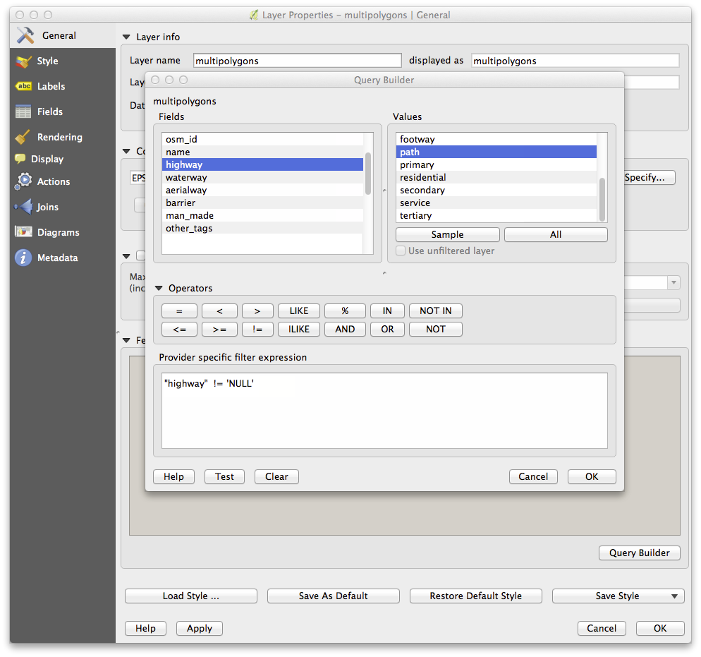Click the Diagrams chart icon

pyautogui.click(x=24, y=232)
